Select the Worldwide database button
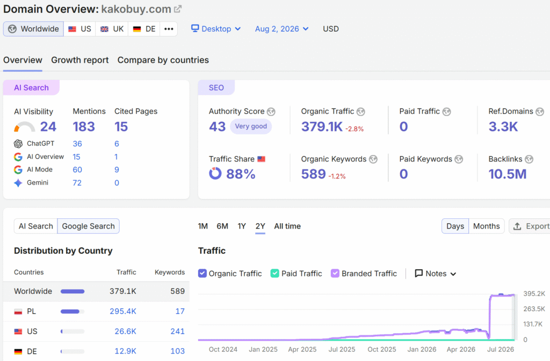The height and width of the screenshot is (361, 550). (x=34, y=29)
